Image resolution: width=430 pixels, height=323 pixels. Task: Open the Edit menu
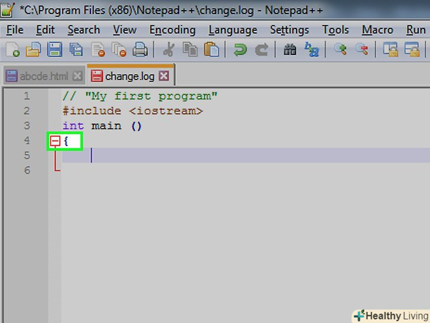point(45,30)
